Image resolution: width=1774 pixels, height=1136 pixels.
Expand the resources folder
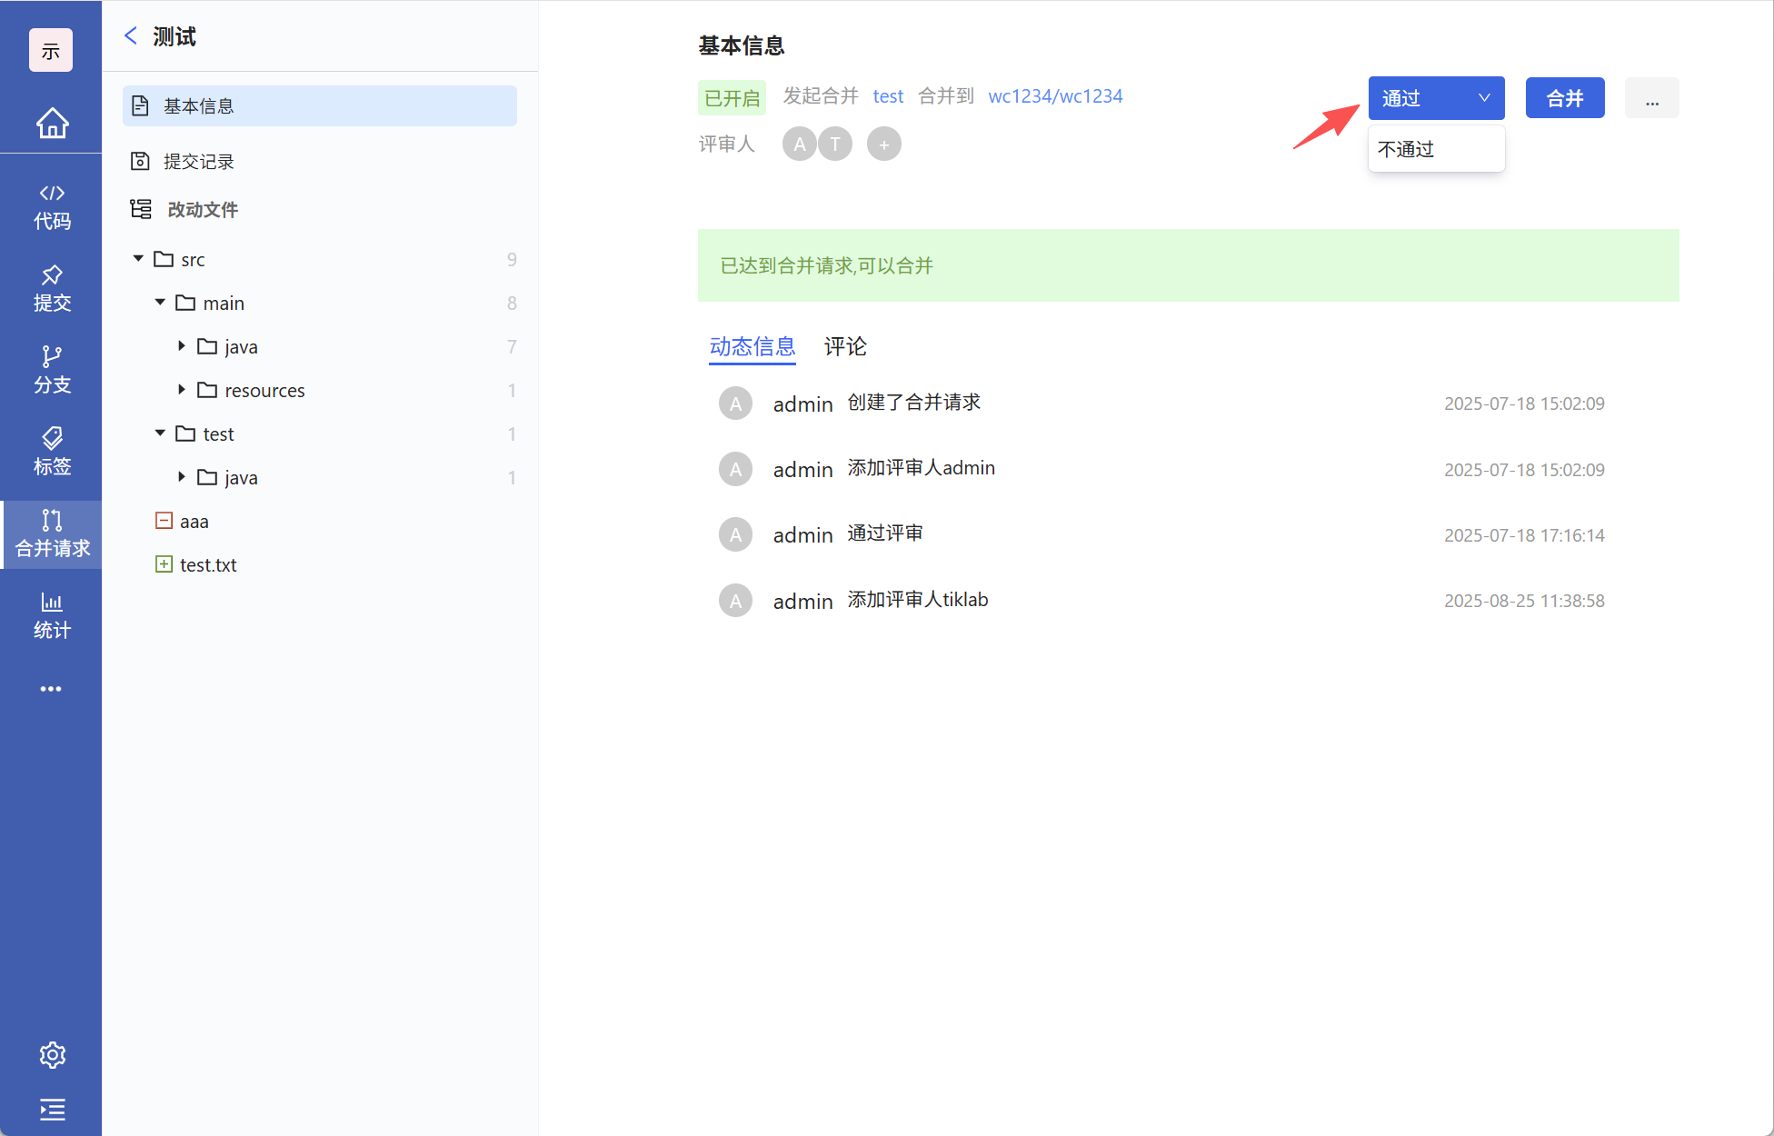pos(182,390)
